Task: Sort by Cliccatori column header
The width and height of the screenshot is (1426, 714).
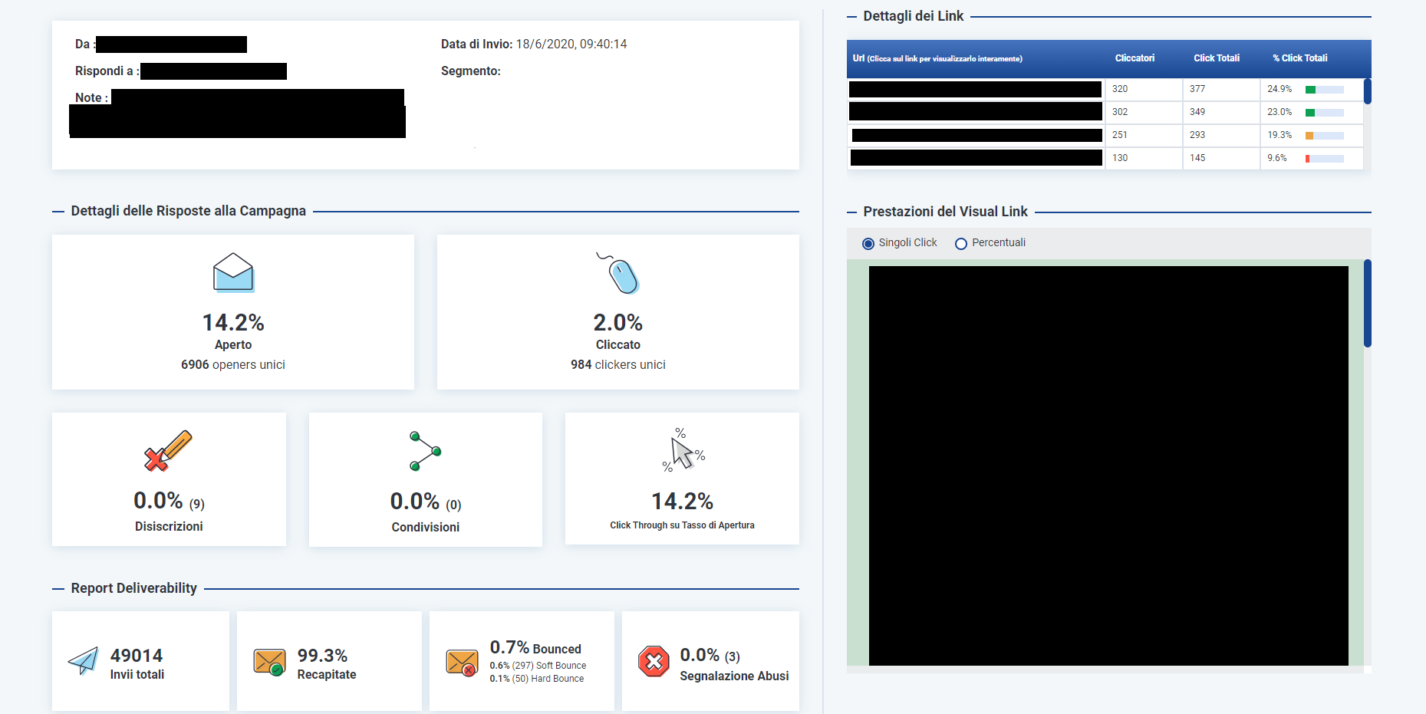Action: click(x=1135, y=58)
